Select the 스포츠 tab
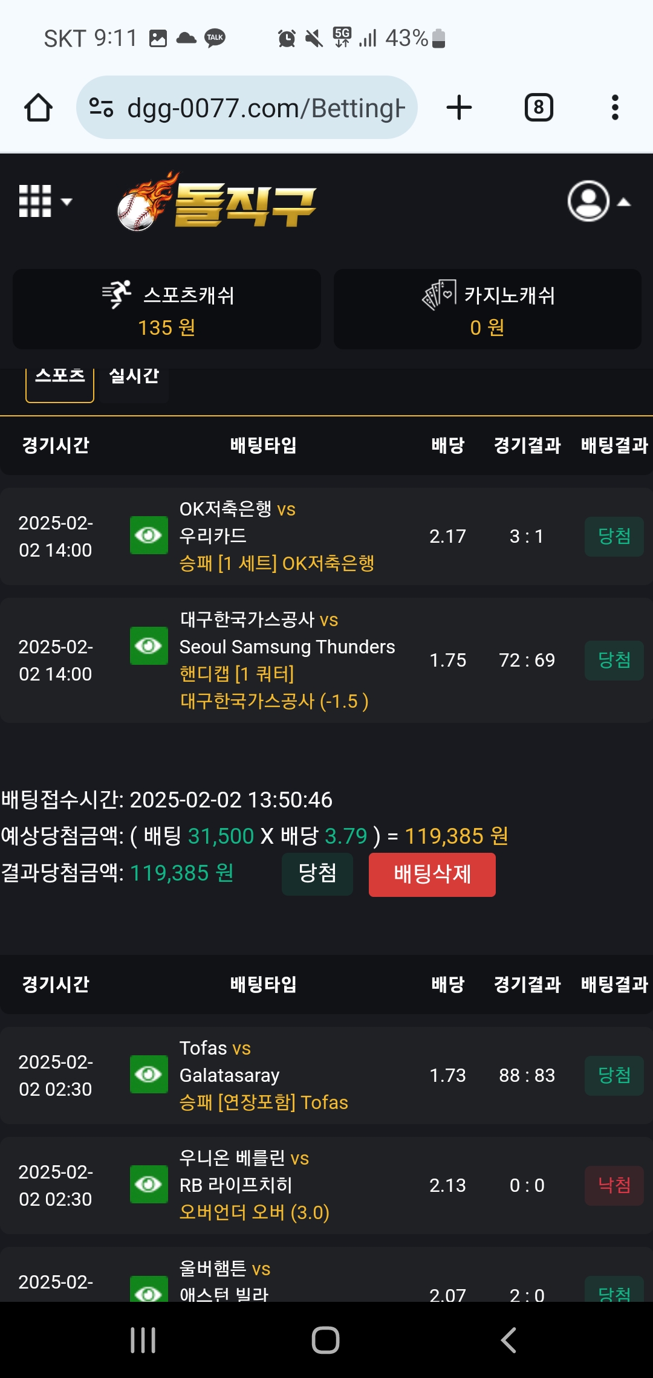The image size is (653, 1378). click(60, 382)
